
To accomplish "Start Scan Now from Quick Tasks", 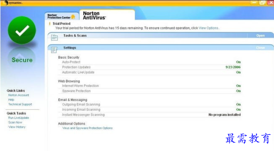I will (x=15, y=123).
